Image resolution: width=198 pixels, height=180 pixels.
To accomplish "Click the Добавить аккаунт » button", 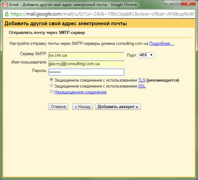I will (118, 107).
